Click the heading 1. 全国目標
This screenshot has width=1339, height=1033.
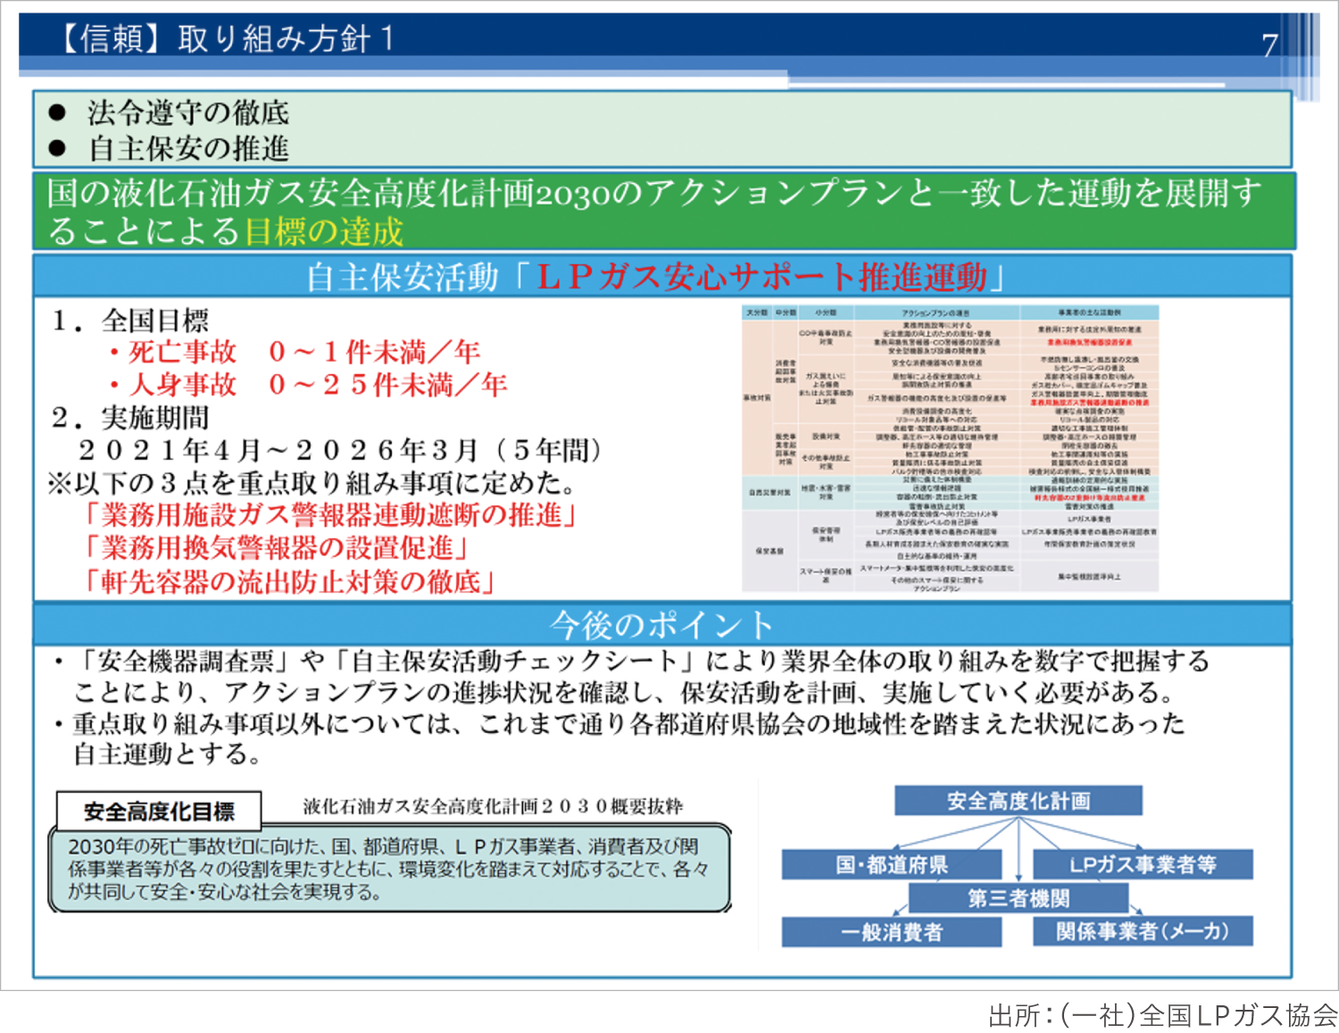pos(130,320)
